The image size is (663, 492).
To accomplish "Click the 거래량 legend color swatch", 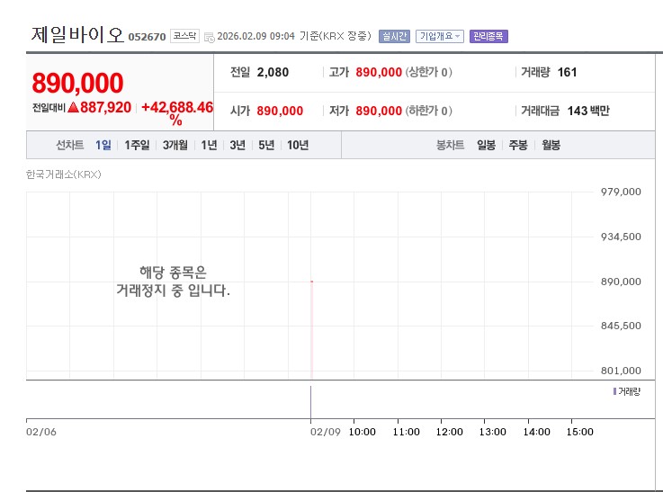I will point(614,391).
